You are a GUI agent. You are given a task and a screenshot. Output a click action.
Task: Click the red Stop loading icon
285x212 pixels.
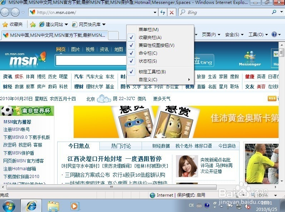pyautogui.click(x=171, y=13)
